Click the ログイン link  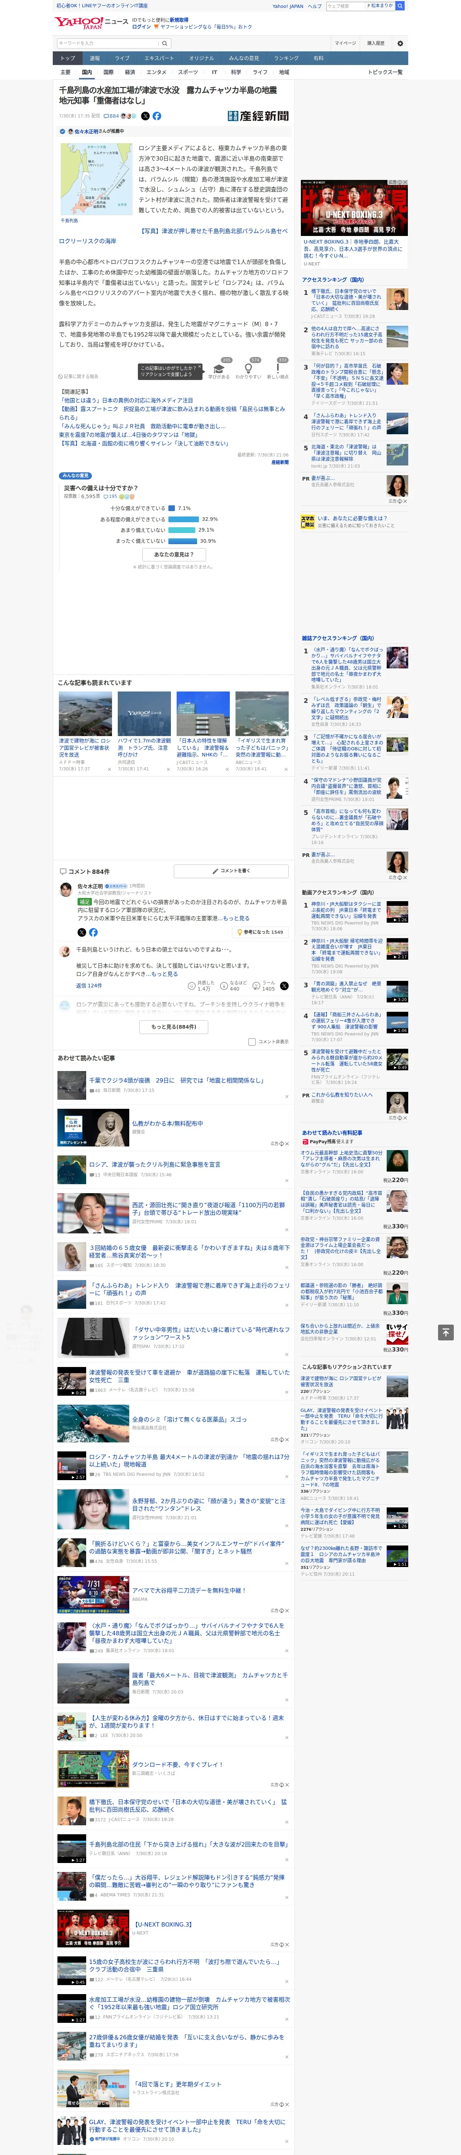[x=141, y=27]
